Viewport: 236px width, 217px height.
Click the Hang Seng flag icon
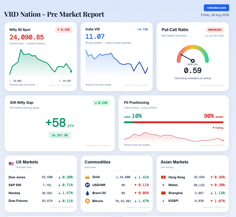163,177
